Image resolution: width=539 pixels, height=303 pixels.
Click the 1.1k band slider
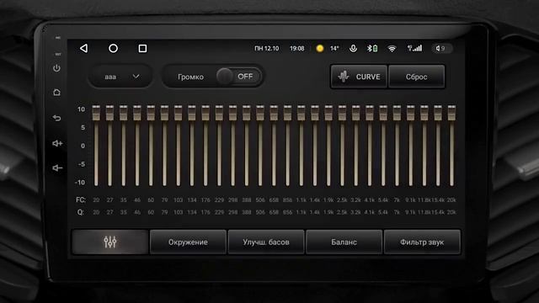302,146
